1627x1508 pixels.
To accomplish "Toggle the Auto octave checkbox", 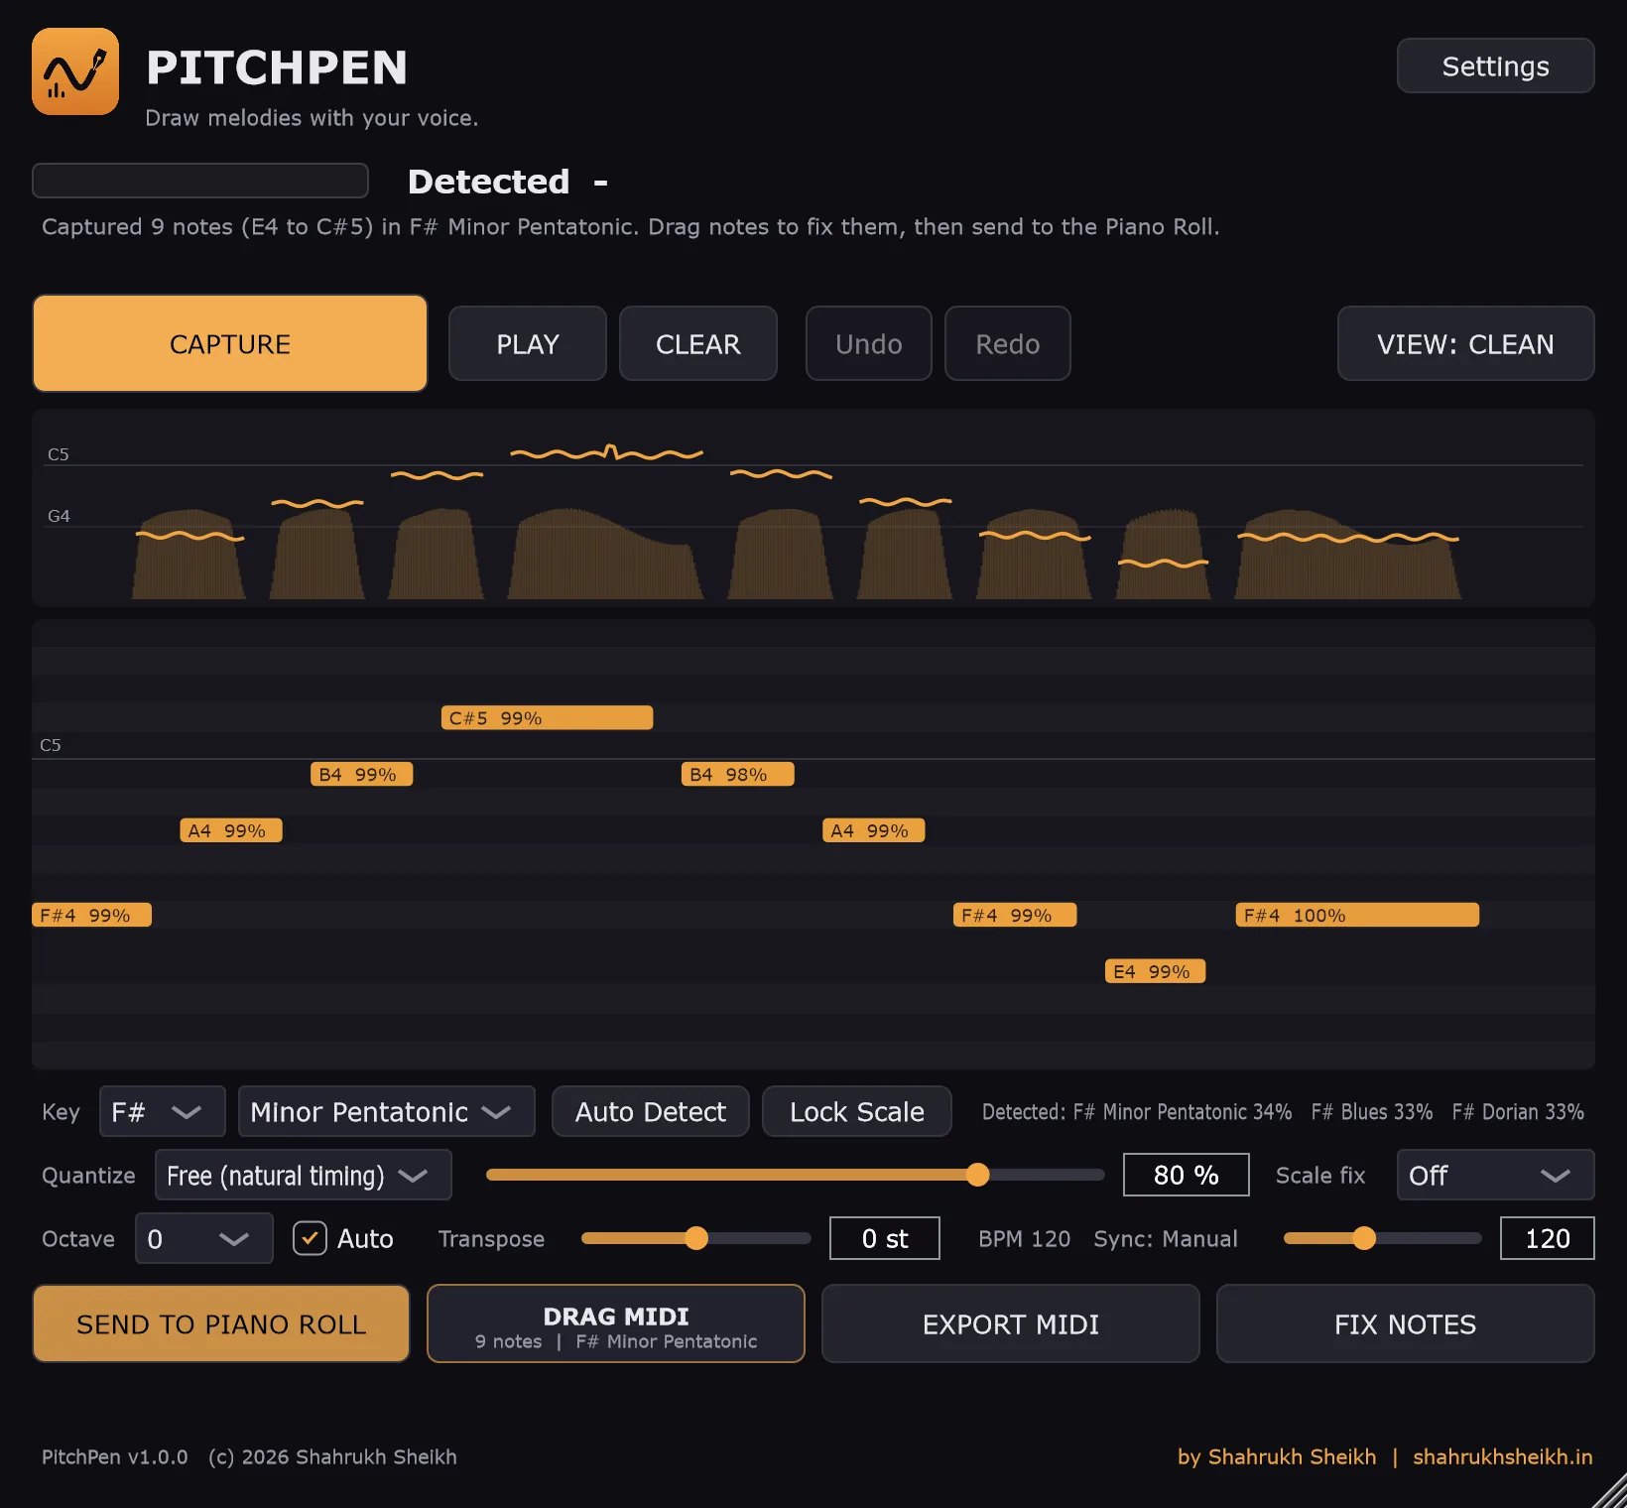I will (x=310, y=1238).
